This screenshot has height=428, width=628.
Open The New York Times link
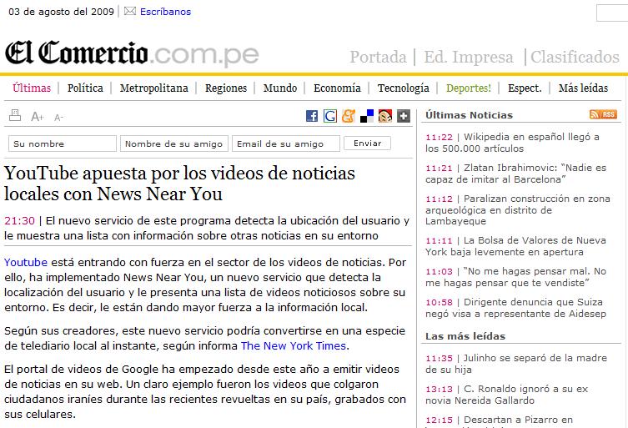click(x=294, y=345)
